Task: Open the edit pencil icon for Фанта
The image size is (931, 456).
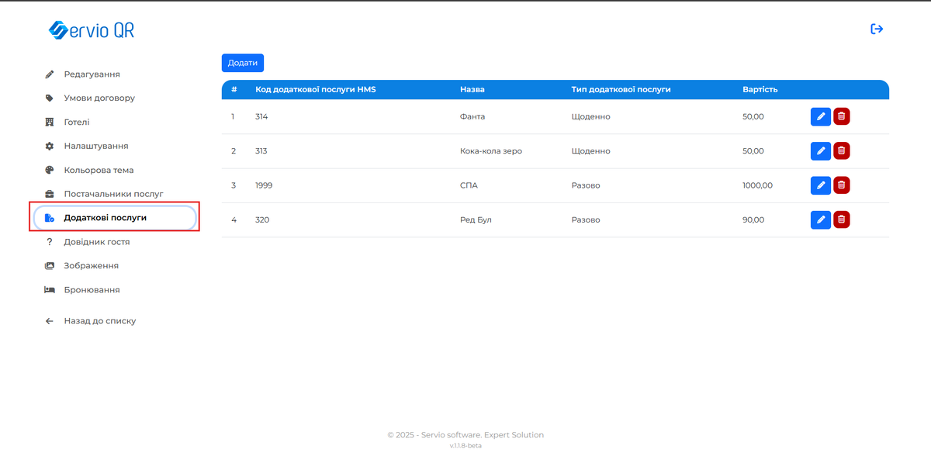Action: coord(821,116)
